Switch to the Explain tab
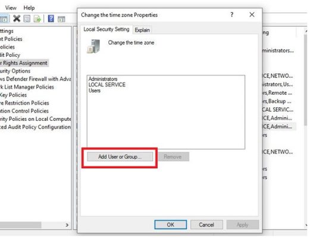The image size is (310, 238). (x=142, y=30)
